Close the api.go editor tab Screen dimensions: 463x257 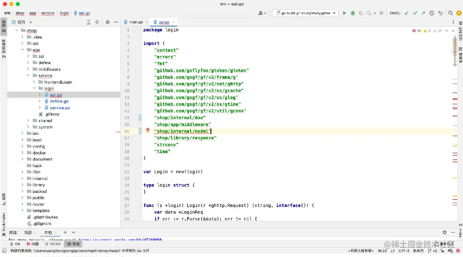pyautogui.click(x=173, y=22)
